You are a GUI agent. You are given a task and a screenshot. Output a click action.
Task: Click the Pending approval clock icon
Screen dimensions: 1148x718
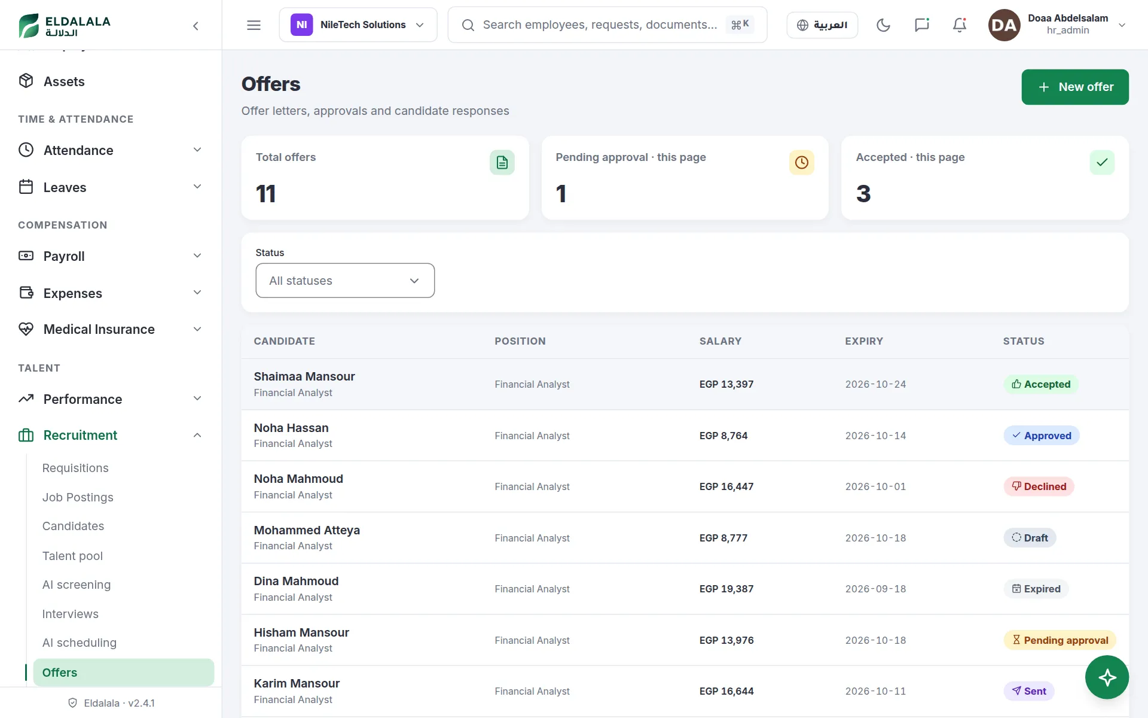[801, 162]
